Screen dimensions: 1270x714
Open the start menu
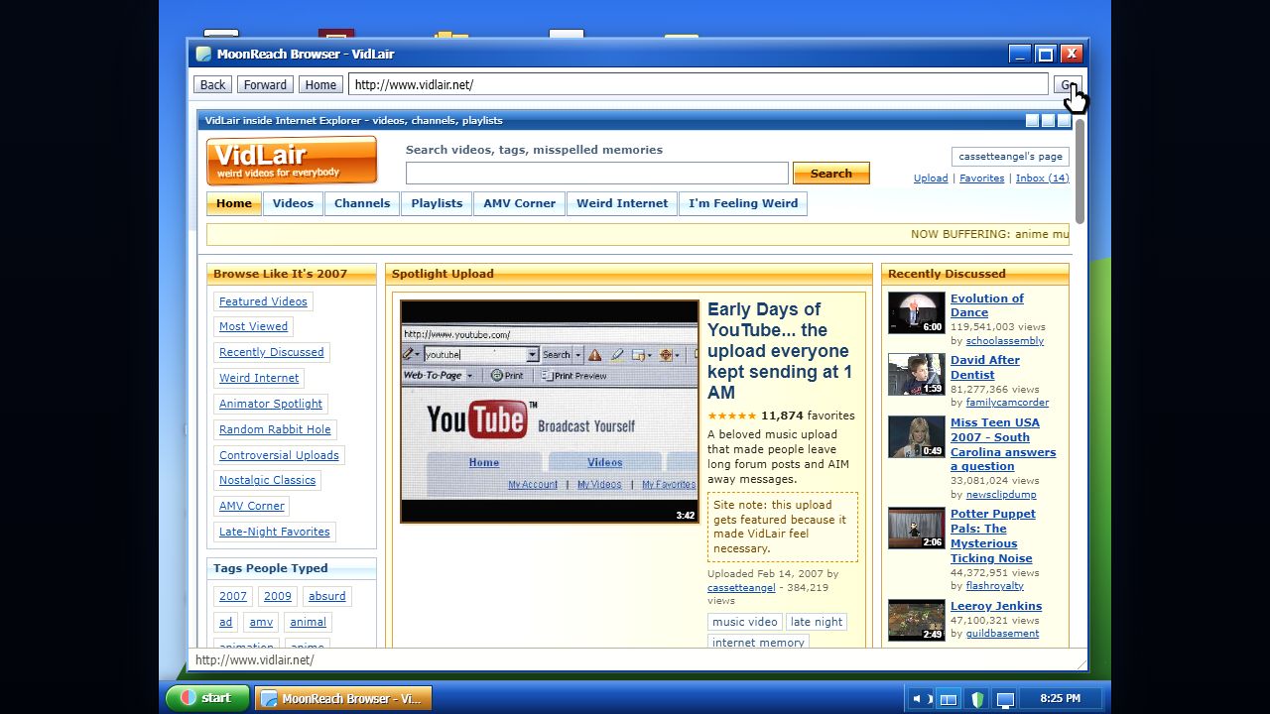coord(207,698)
